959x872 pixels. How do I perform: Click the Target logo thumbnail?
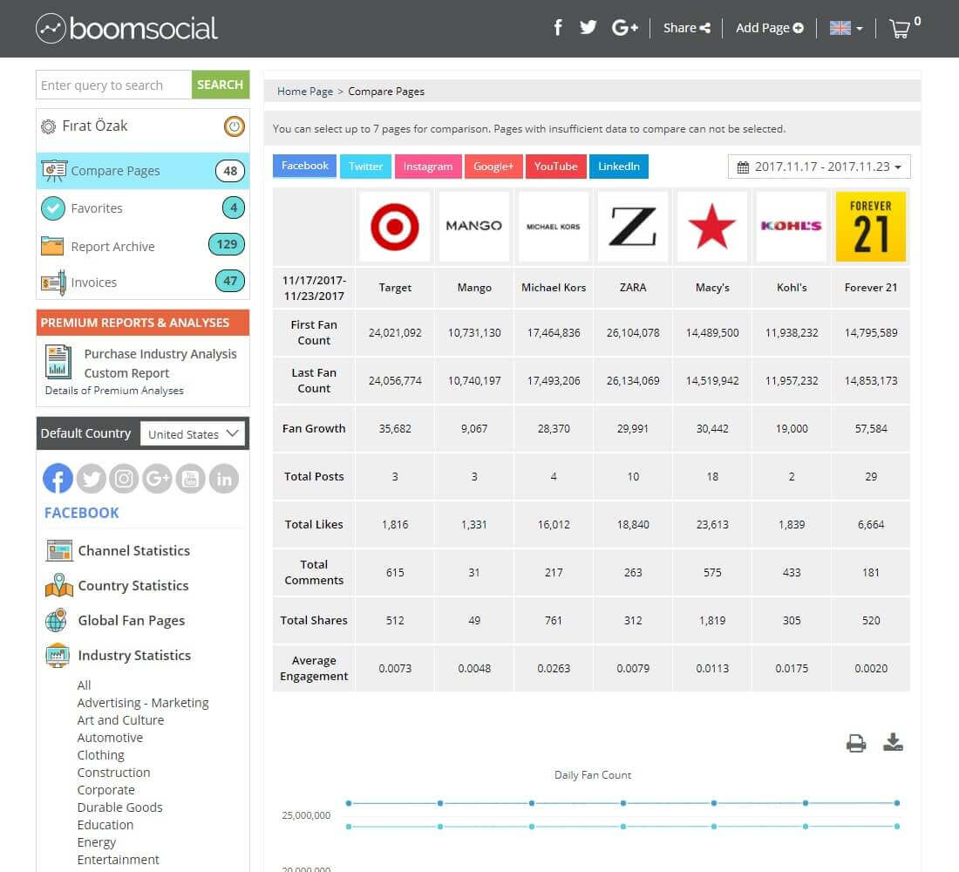pyautogui.click(x=395, y=227)
